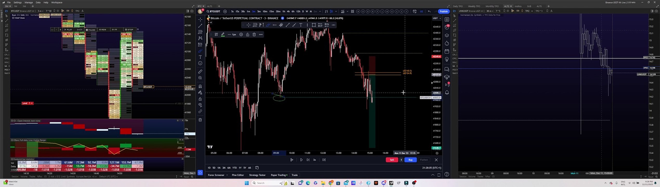Open the layout setup grid icon
Image resolution: width=660 pixels, height=187 pixels.
tap(352, 11)
